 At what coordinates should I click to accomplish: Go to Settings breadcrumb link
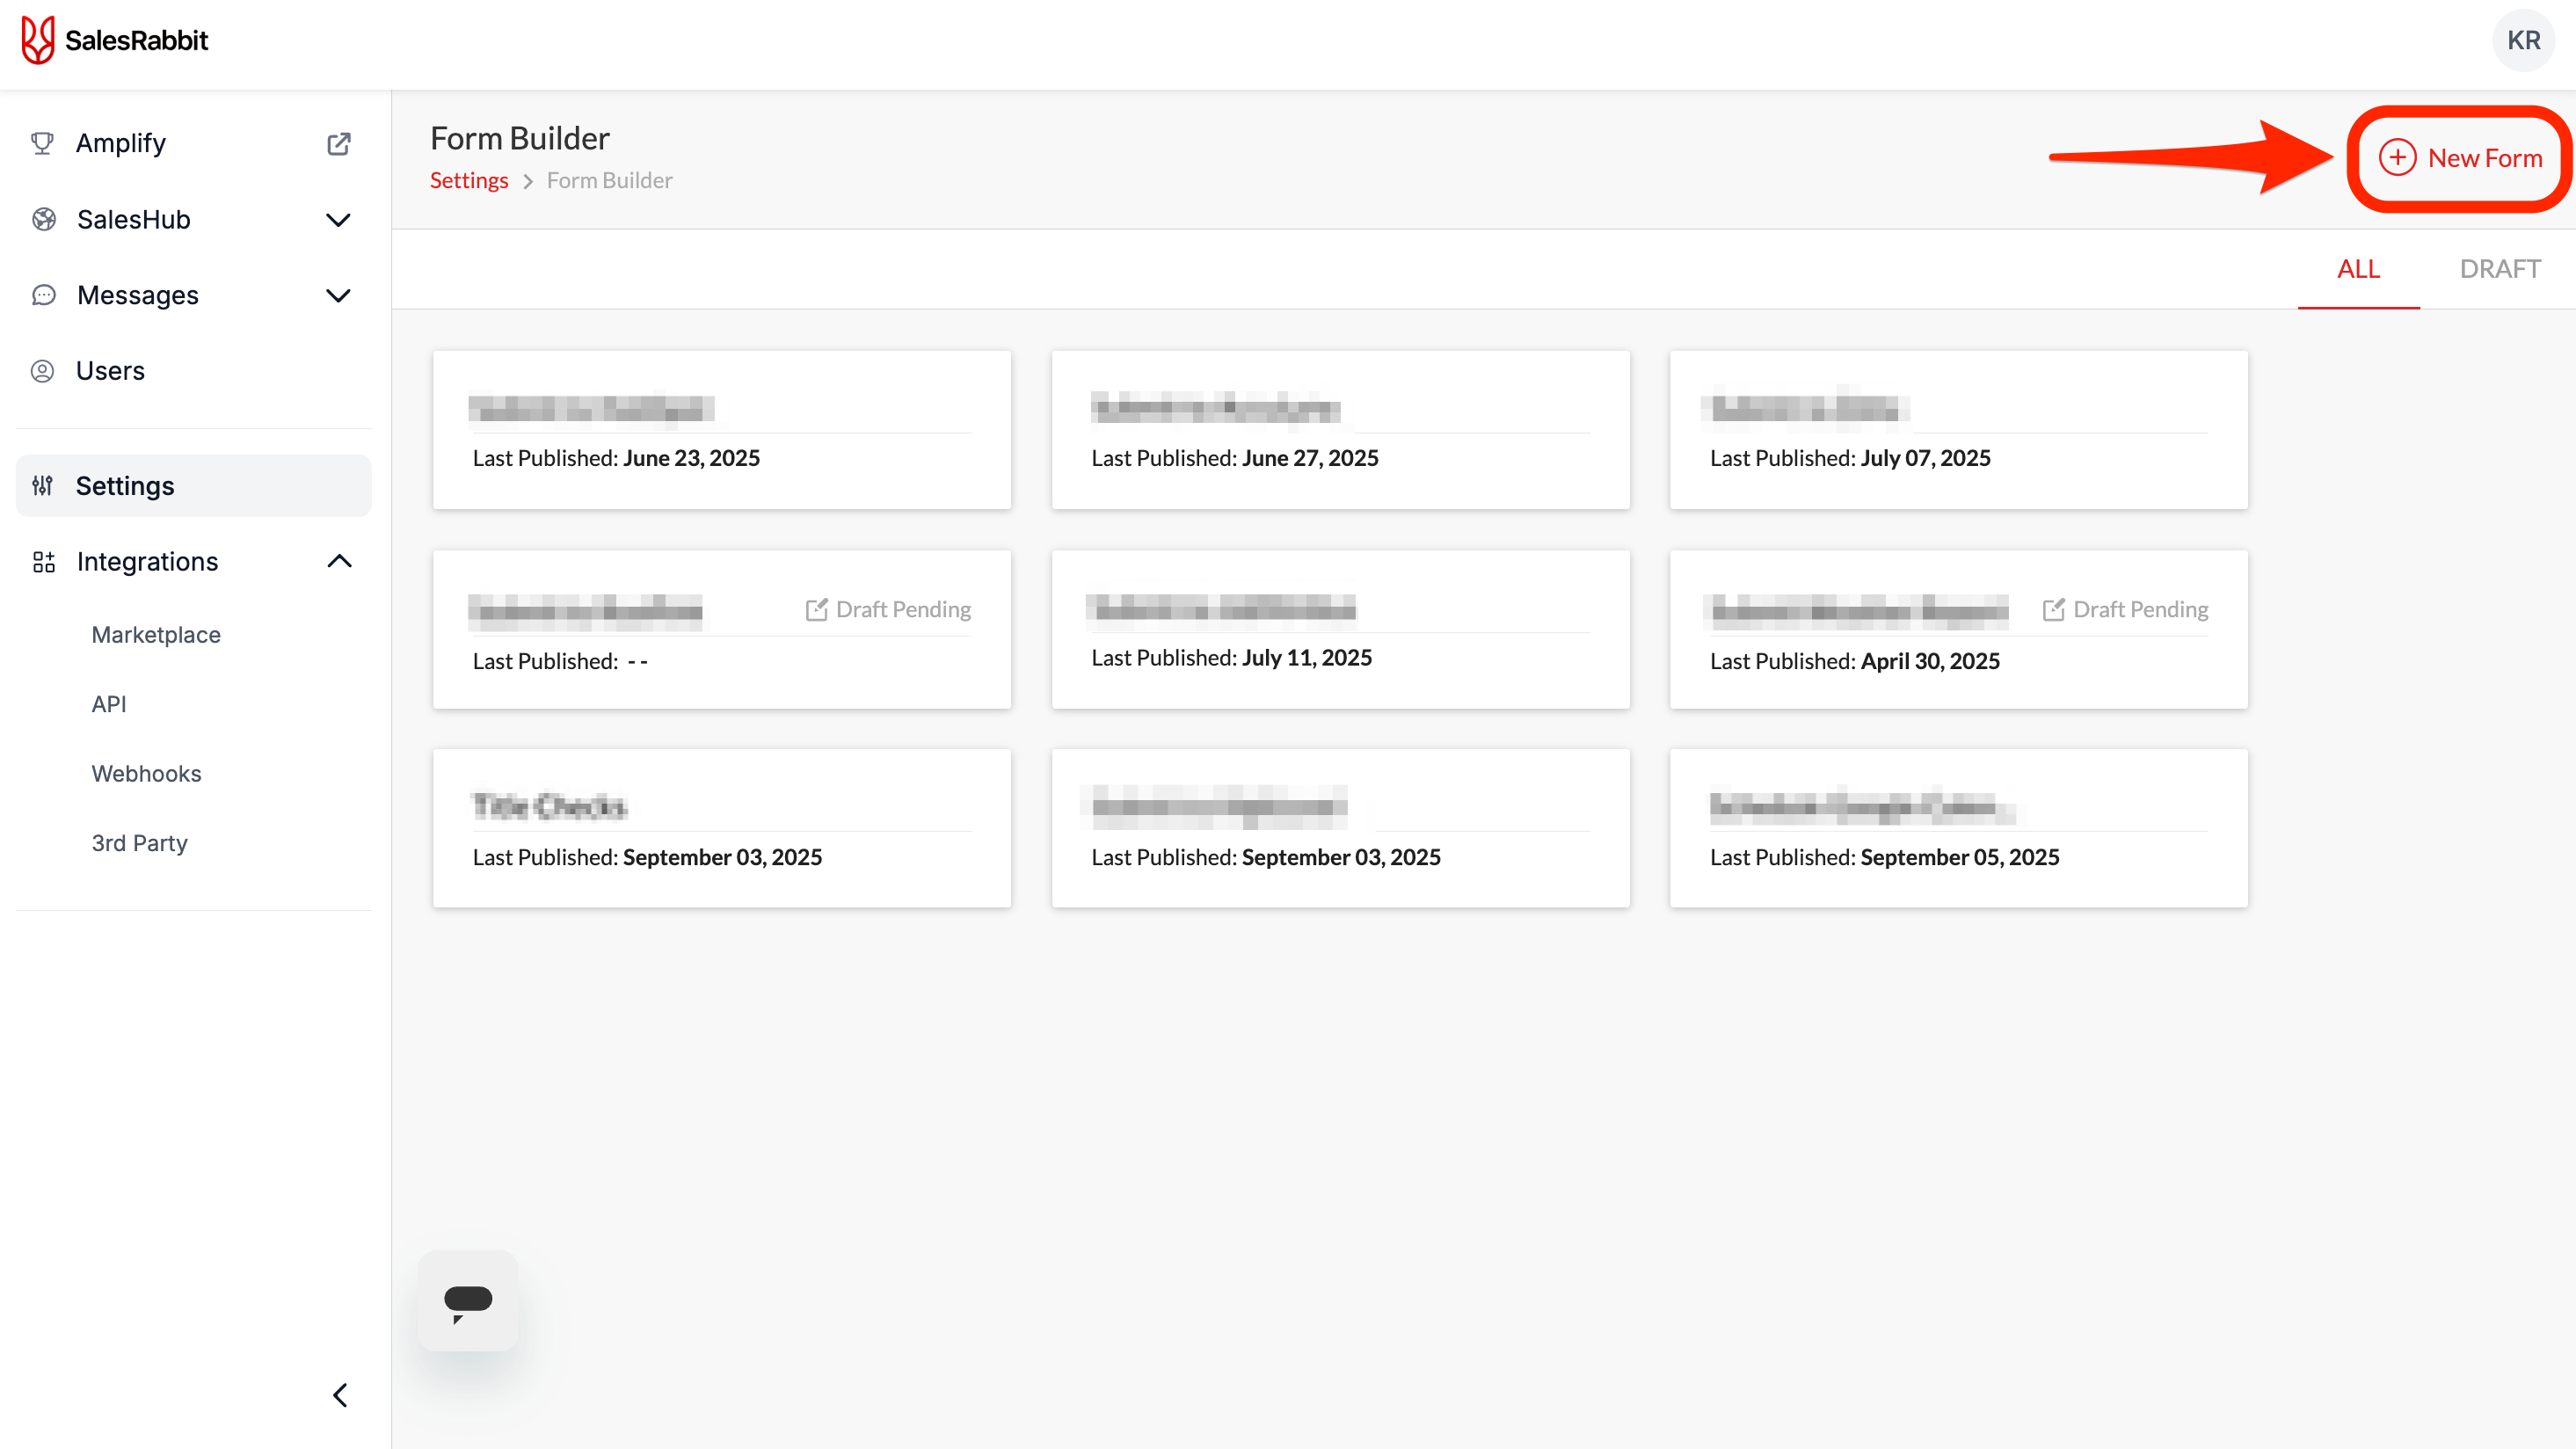click(x=469, y=181)
